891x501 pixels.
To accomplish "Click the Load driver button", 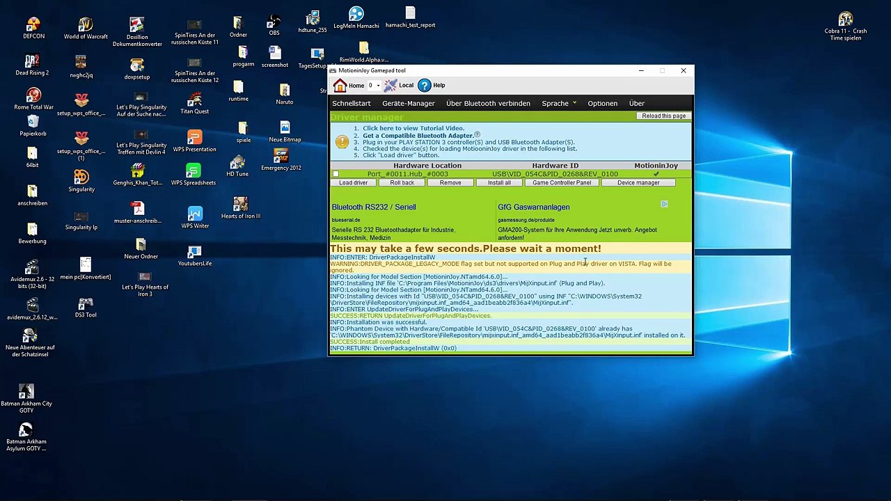I will (x=354, y=183).
